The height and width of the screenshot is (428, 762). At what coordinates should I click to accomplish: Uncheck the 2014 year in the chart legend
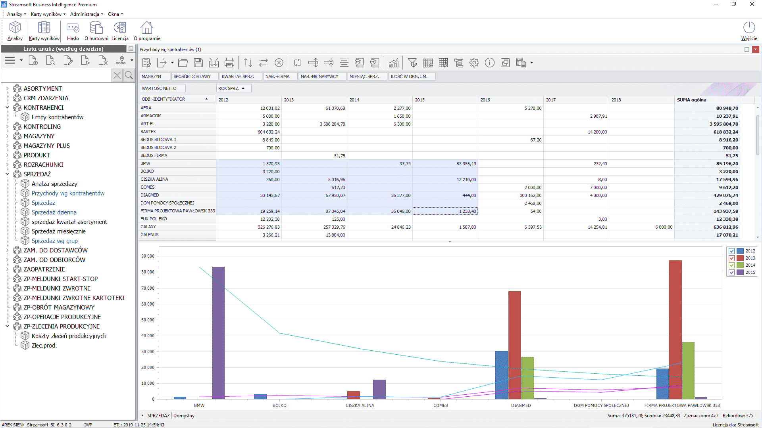point(731,265)
